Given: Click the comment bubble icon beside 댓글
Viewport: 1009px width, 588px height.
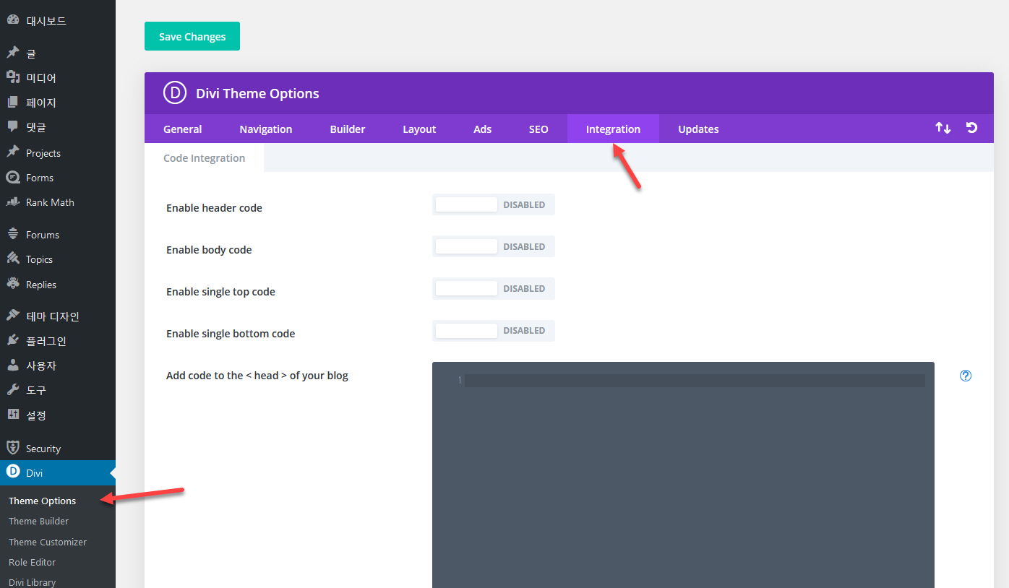Looking at the screenshot, I should [13, 126].
